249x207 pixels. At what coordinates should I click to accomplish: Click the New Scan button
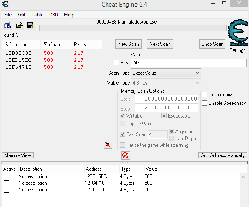(x=128, y=44)
